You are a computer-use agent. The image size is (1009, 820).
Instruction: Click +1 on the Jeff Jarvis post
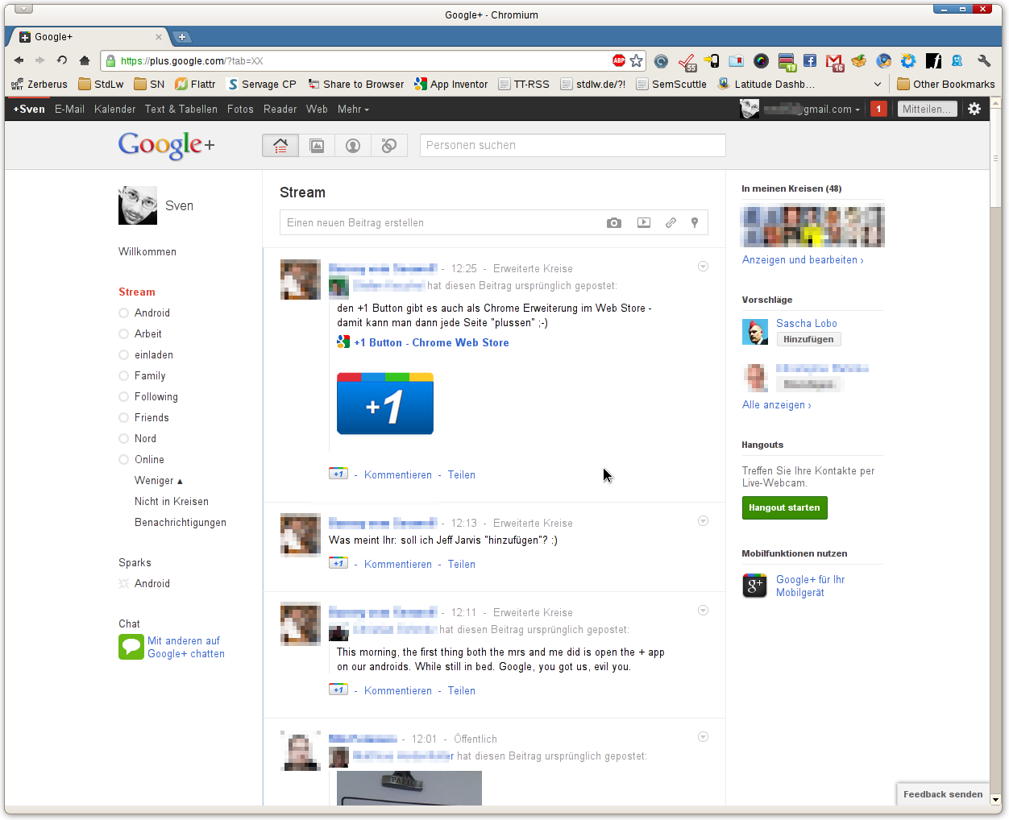pyautogui.click(x=338, y=563)
